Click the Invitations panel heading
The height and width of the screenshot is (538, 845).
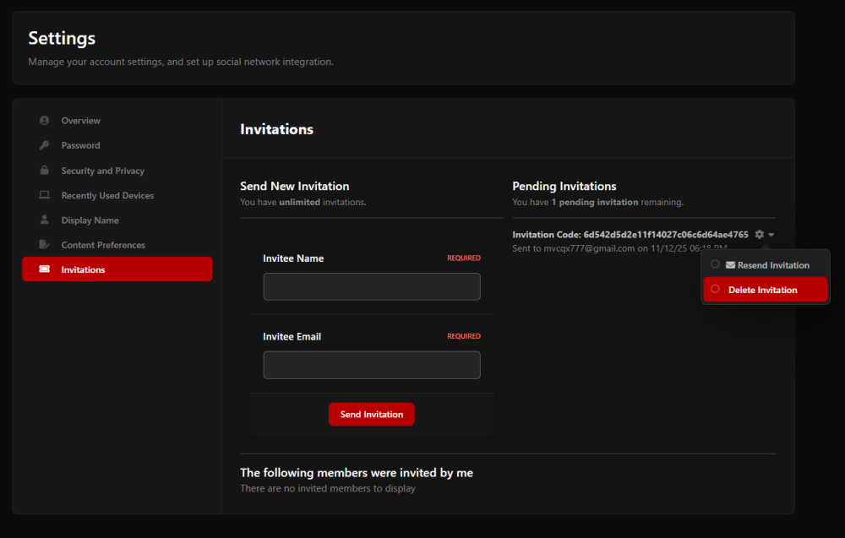[276, 129]
